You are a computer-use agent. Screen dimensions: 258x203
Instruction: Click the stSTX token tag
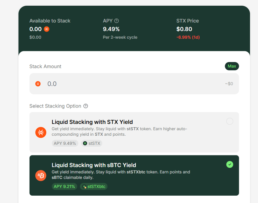[x=92, y=143]
